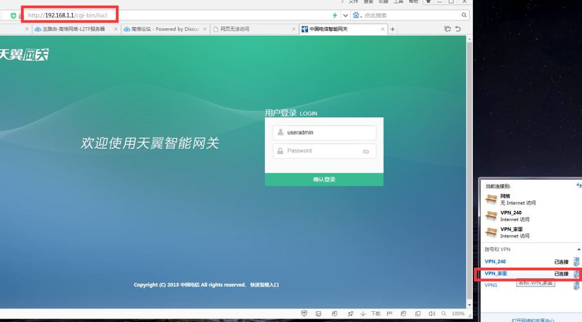This screenshot has height=322, width=582.
Task: Click the user icon in username field
Action: click(x=281, y=132)
